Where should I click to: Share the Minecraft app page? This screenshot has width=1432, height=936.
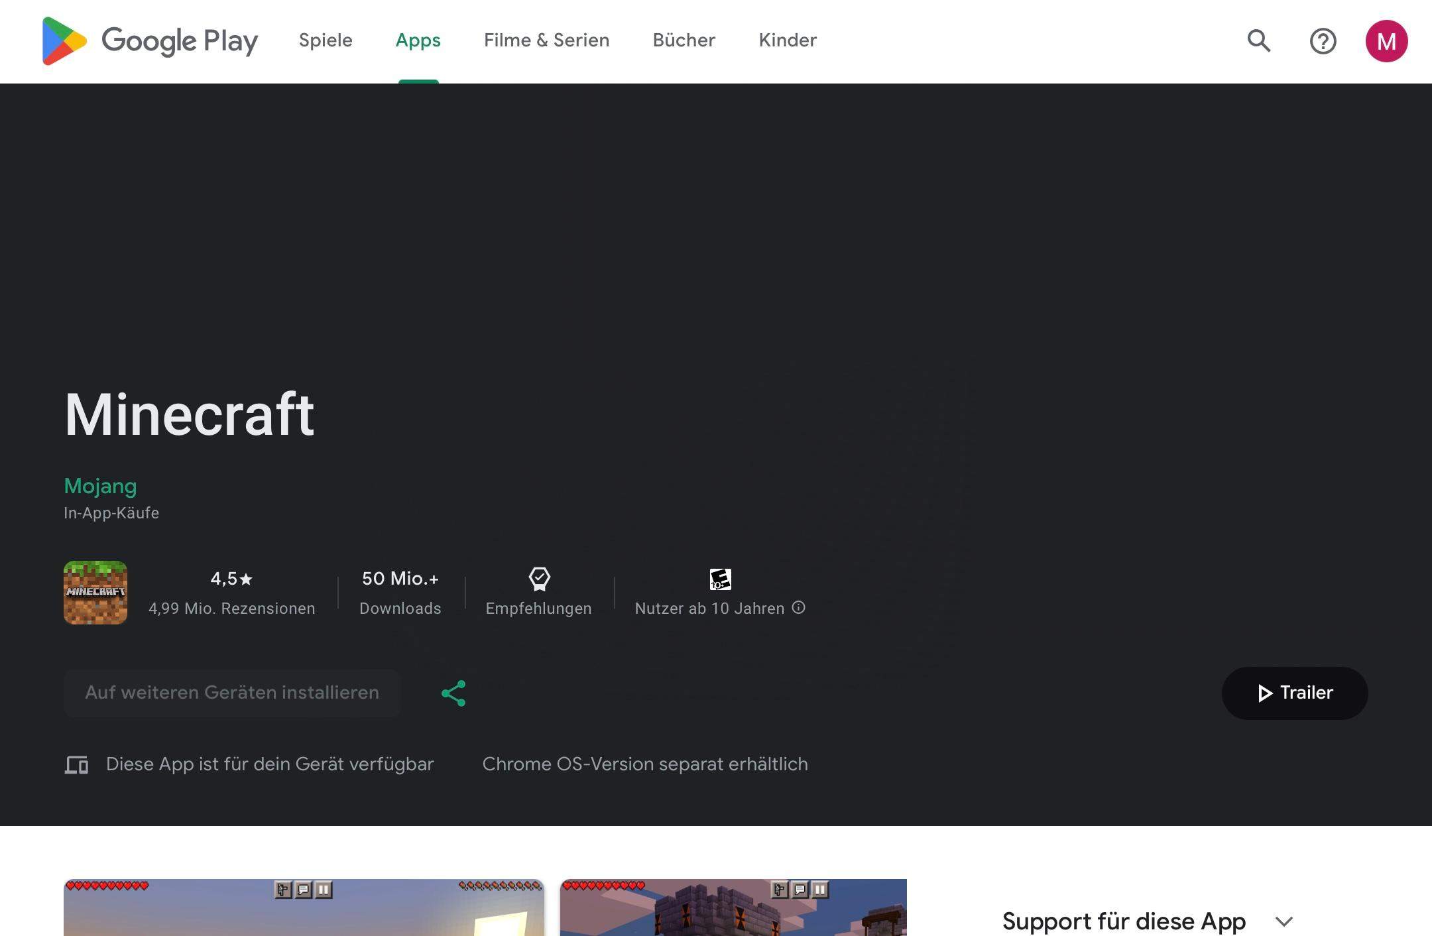(x=453, y=693)
